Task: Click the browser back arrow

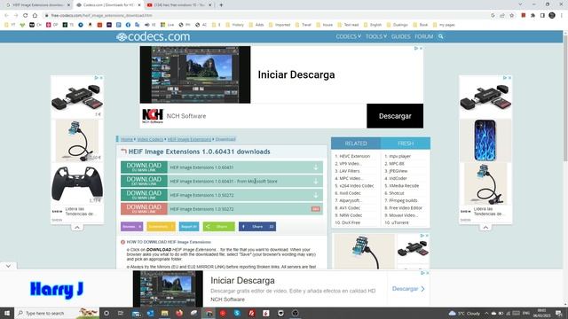Action: point(6,16)
